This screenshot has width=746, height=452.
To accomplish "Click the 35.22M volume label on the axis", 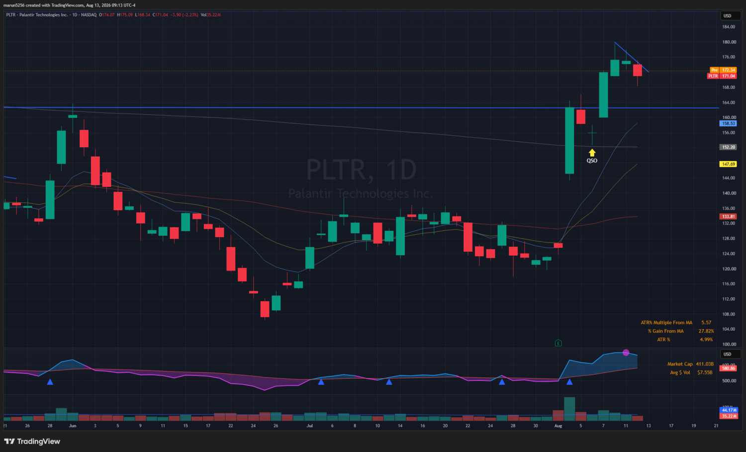I will tap(729, 416).
